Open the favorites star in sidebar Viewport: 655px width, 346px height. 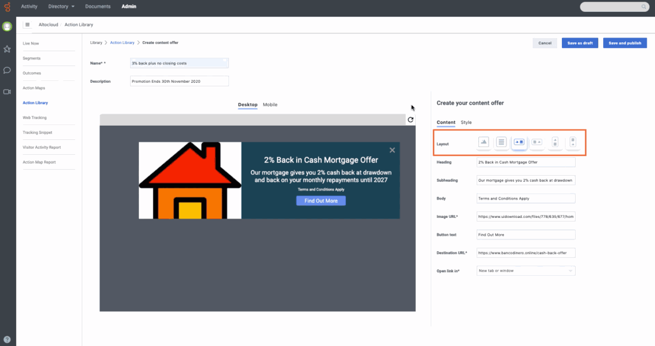pos(7,49)
